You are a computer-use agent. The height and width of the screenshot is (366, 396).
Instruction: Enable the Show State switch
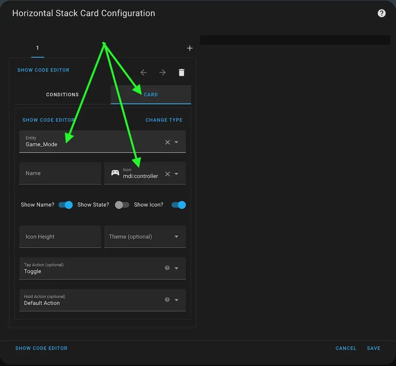click(x=122, y=205)
